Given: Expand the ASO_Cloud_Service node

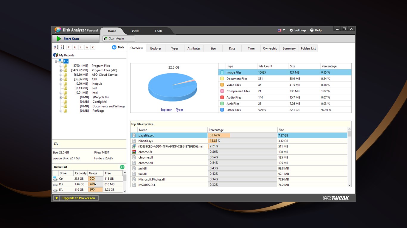Looking at the screenshot, I should pyautogui.click(x=60, y=75).
